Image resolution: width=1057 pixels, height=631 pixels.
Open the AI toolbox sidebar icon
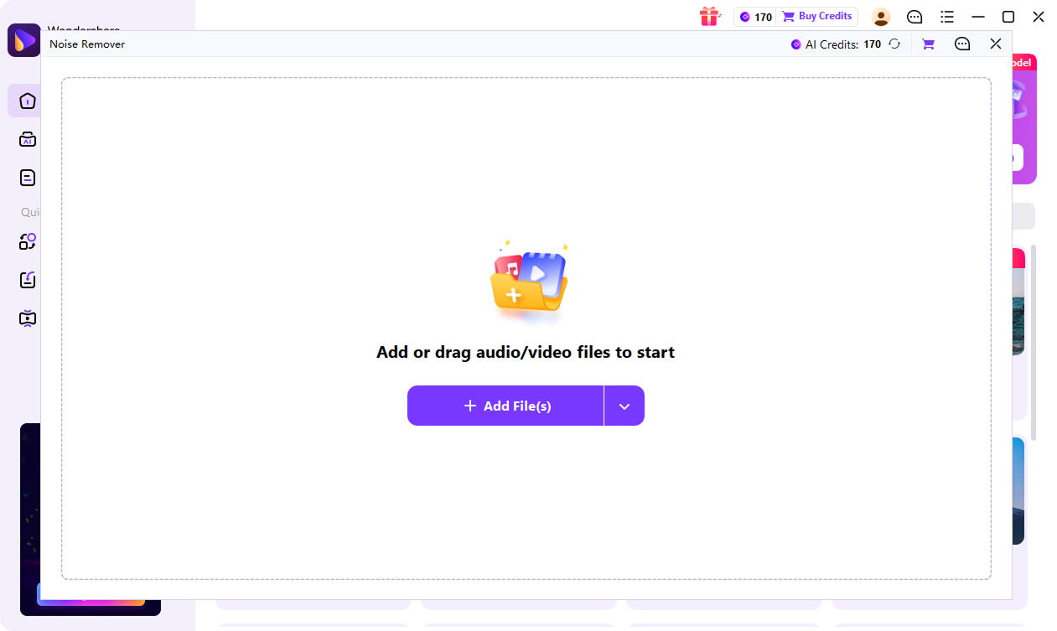[28, 139]
